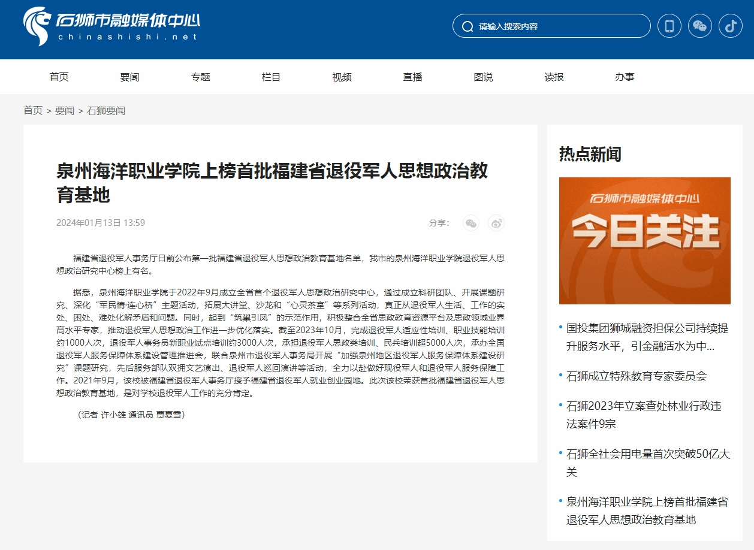Open 专题 navigation menu item
754x550 pixels.
pyautogui.click(x=200, y=77)
